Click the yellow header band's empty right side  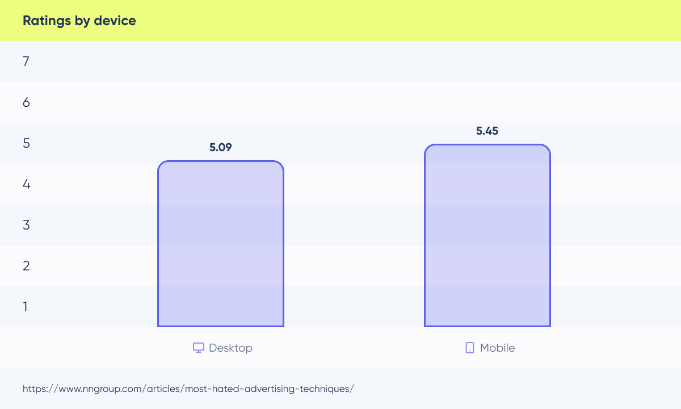click(x=511, y=21)
